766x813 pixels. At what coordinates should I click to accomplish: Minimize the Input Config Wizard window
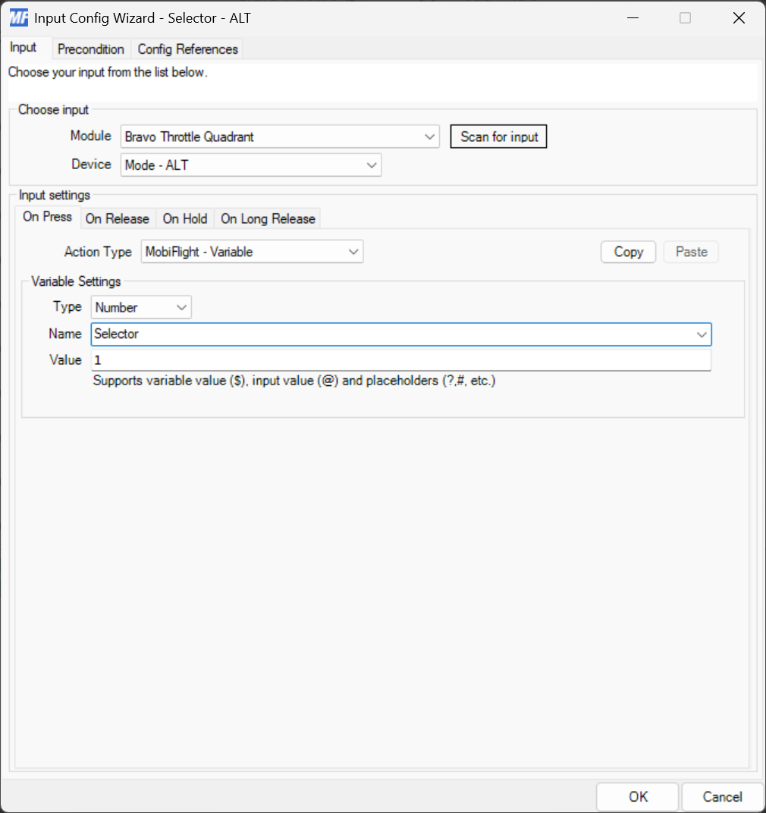[633, 18]
